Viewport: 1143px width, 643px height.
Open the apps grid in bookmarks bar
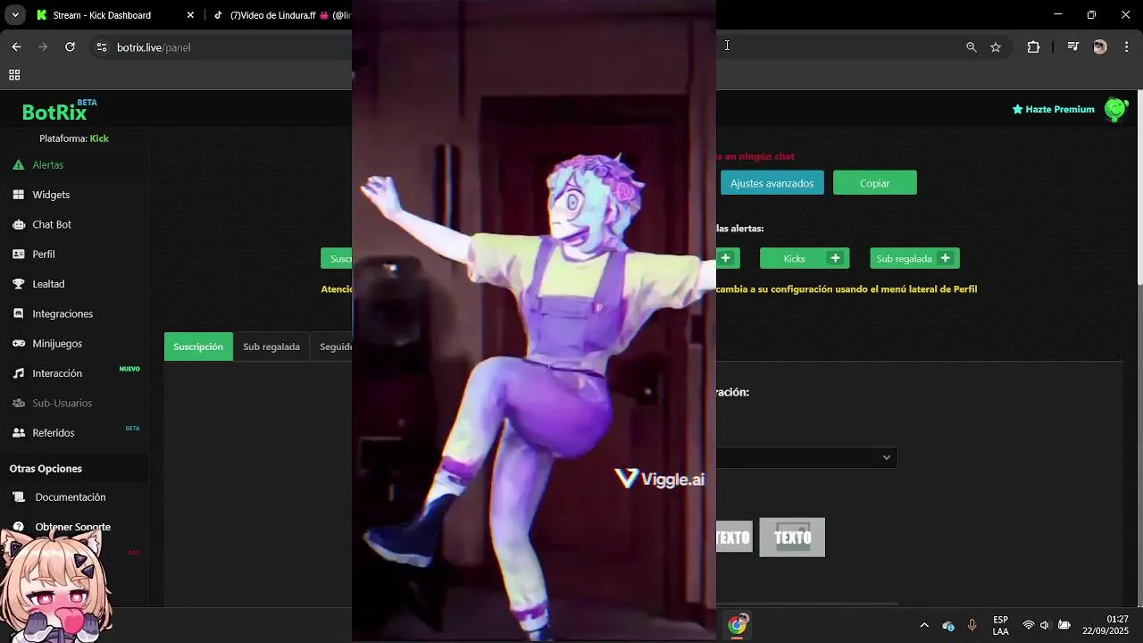click(14, 75)
